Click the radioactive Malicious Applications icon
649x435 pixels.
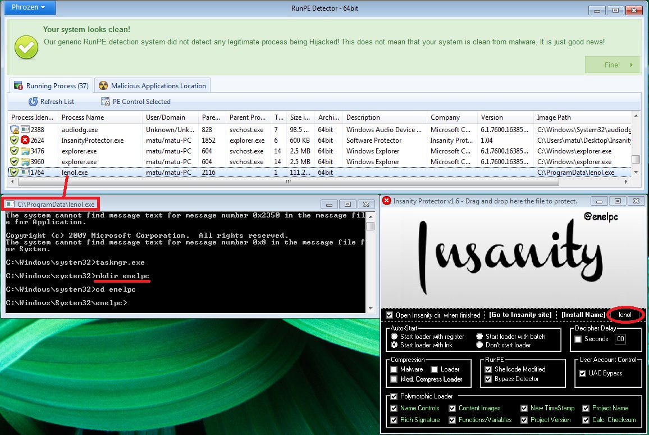pos(103,86)
